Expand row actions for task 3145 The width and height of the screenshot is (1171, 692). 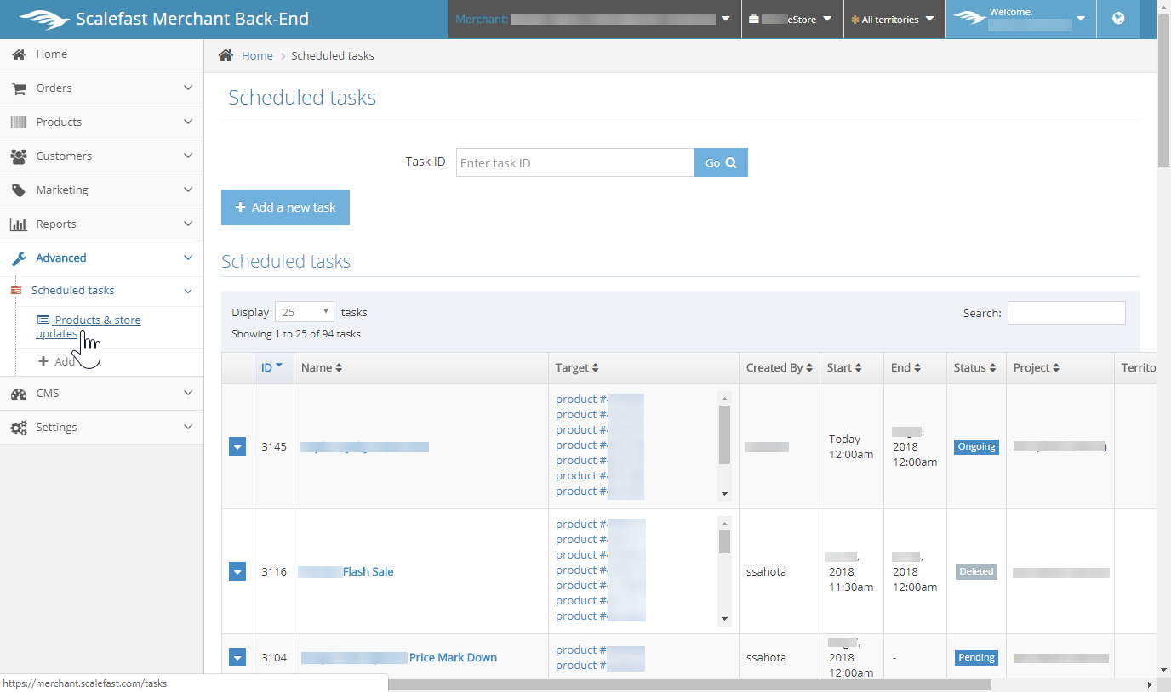(237, 447)
